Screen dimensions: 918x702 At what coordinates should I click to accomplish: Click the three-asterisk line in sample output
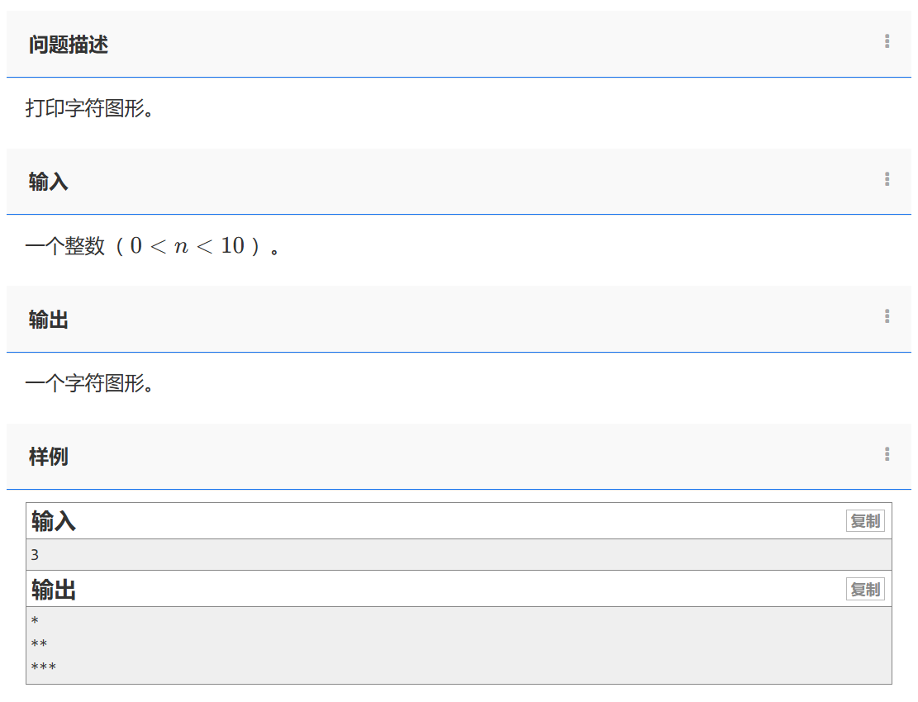[44, 667]
